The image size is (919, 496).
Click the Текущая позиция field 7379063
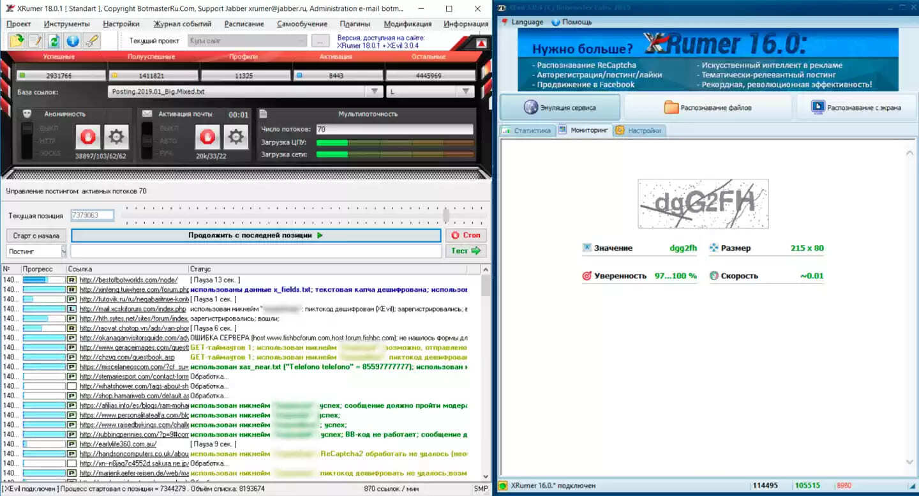click(x=92, y=216)
